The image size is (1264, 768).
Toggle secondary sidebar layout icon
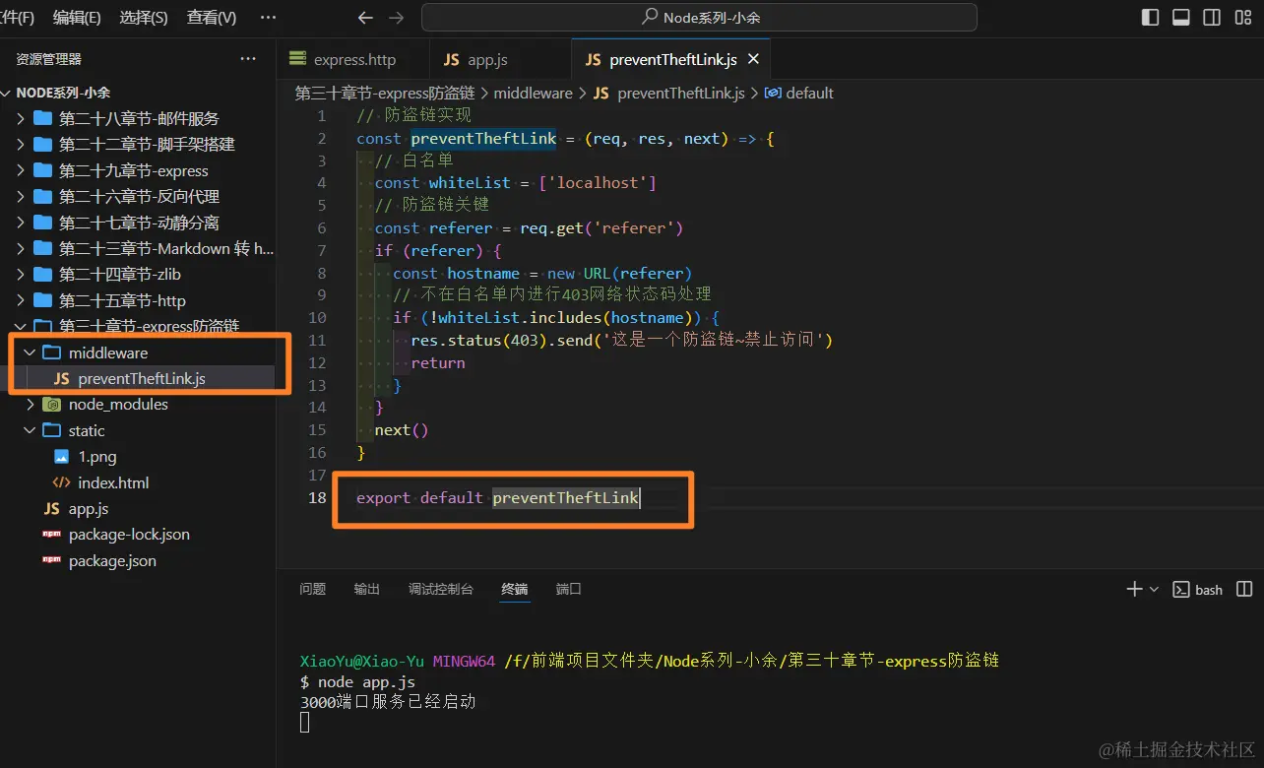click(1212, 18)
